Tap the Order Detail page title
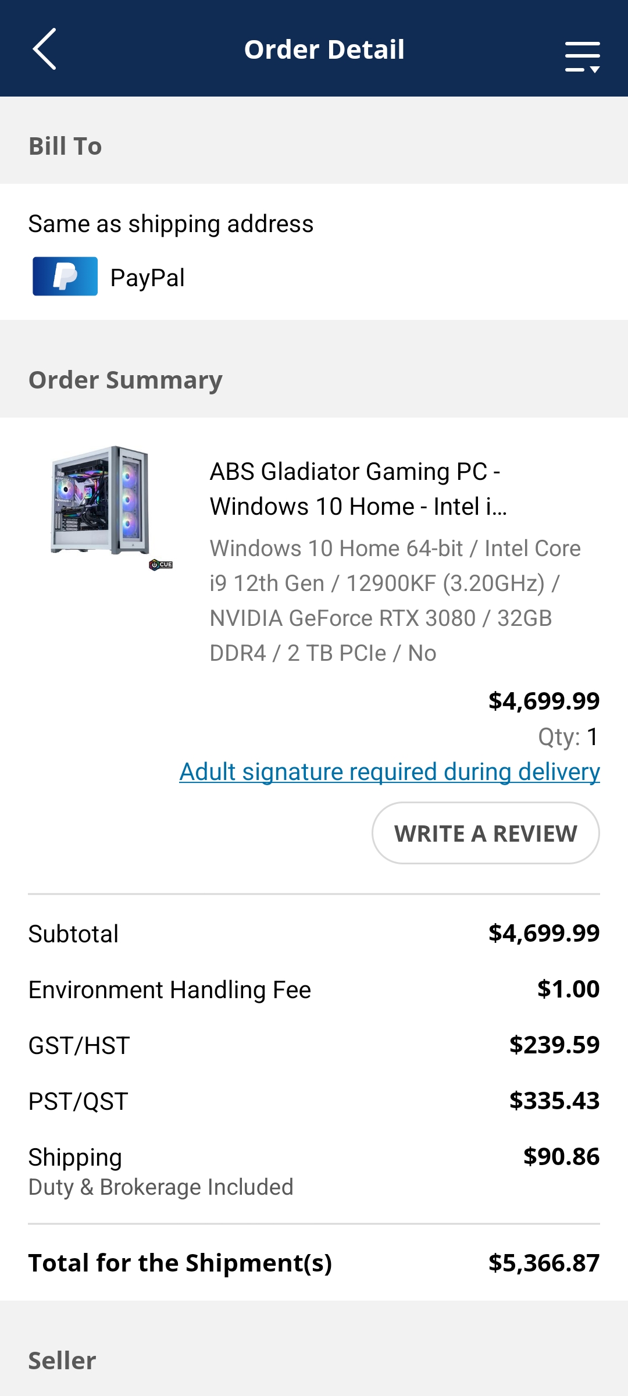 click(x=324, y=49)
